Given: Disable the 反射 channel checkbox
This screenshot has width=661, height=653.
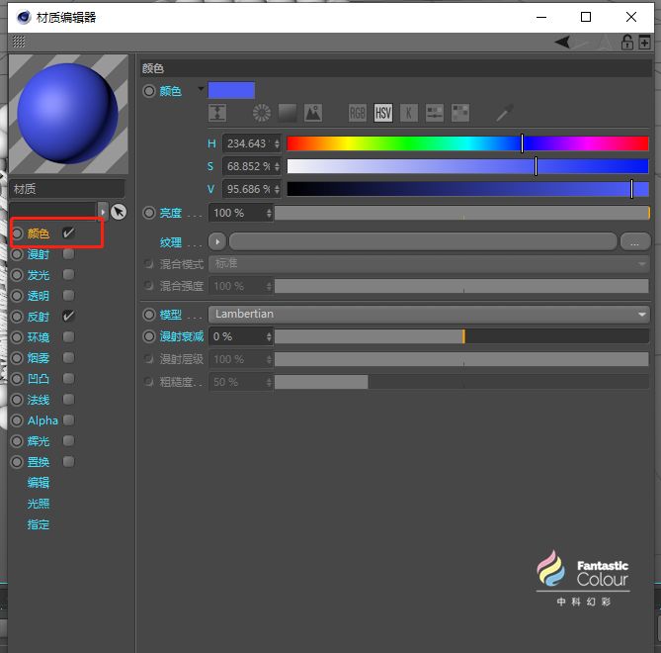Looking at the screenshot, I should [x=69, y=317].
